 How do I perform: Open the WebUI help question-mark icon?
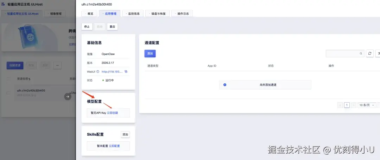(x=98, y=72)
